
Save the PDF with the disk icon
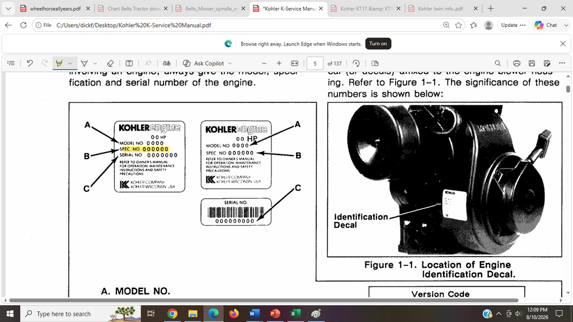coord(532,63)
